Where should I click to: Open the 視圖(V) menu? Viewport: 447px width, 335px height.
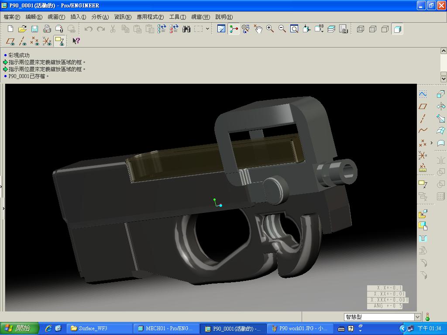click(x=56, y=17)
